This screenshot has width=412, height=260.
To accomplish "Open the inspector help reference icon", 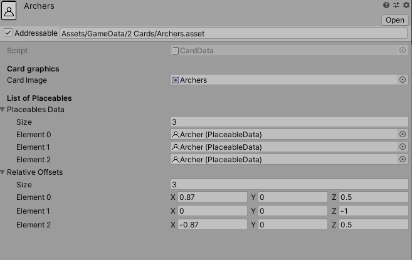I will [x=386, y=5].
